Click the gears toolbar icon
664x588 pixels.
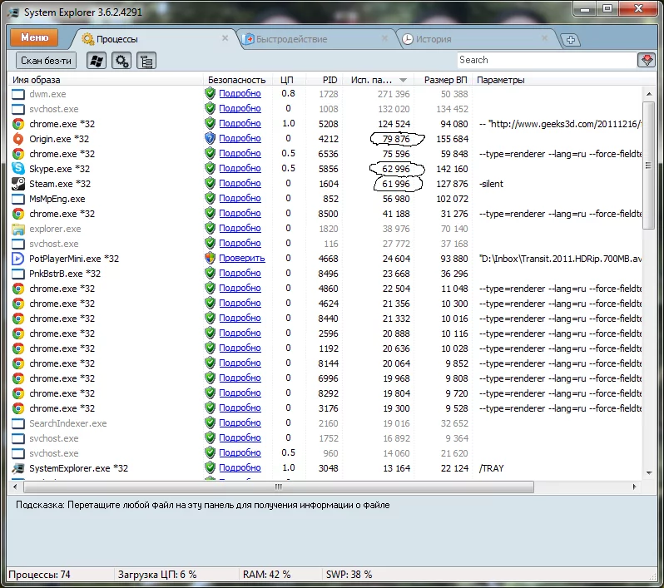[122, 61]
